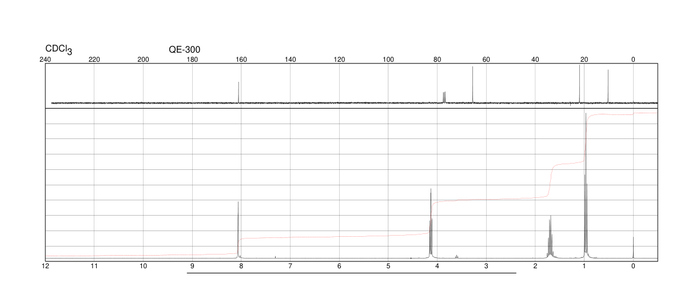Select the 240 ppm tick label
Screen dimensions: 700x302
tap(45, 59)
